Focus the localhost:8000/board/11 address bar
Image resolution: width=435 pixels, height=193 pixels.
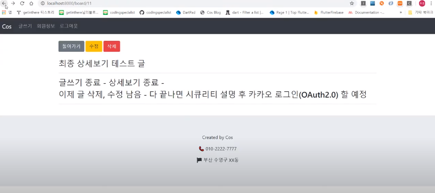(x=194, y=3)
